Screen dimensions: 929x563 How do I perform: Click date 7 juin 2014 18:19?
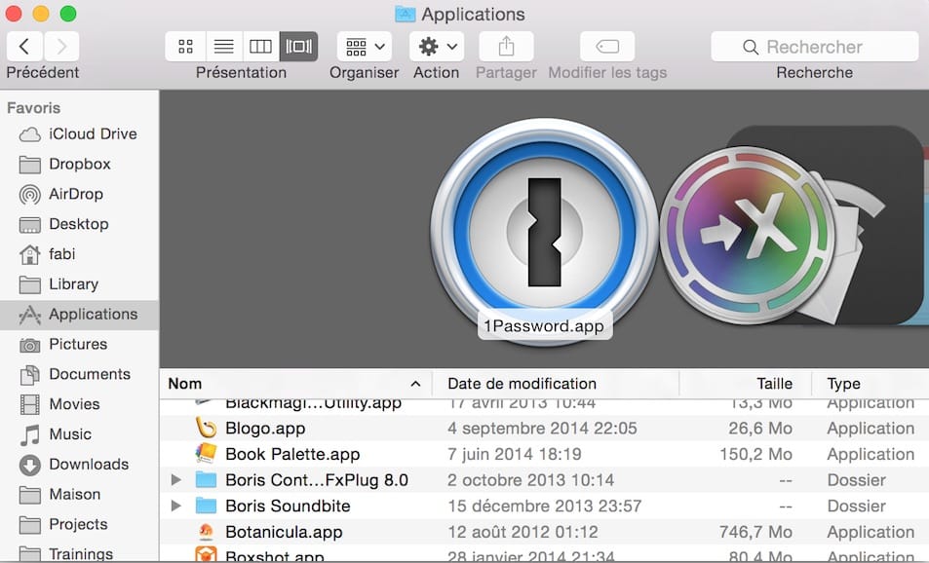(x=515, y=454)
